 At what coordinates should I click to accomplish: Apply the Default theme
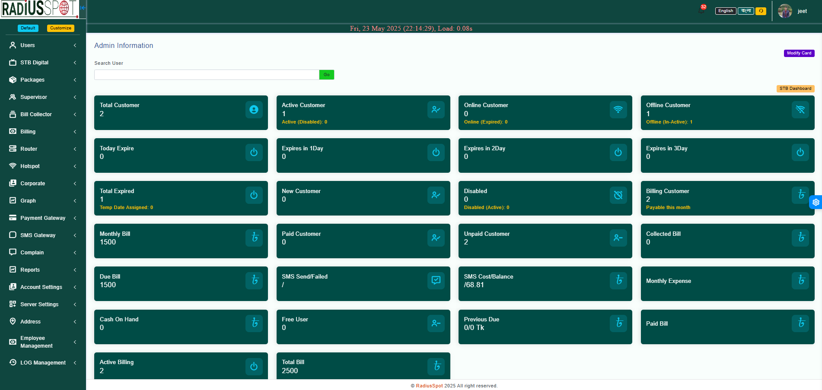pyautogui.click(x=28, y=28)
